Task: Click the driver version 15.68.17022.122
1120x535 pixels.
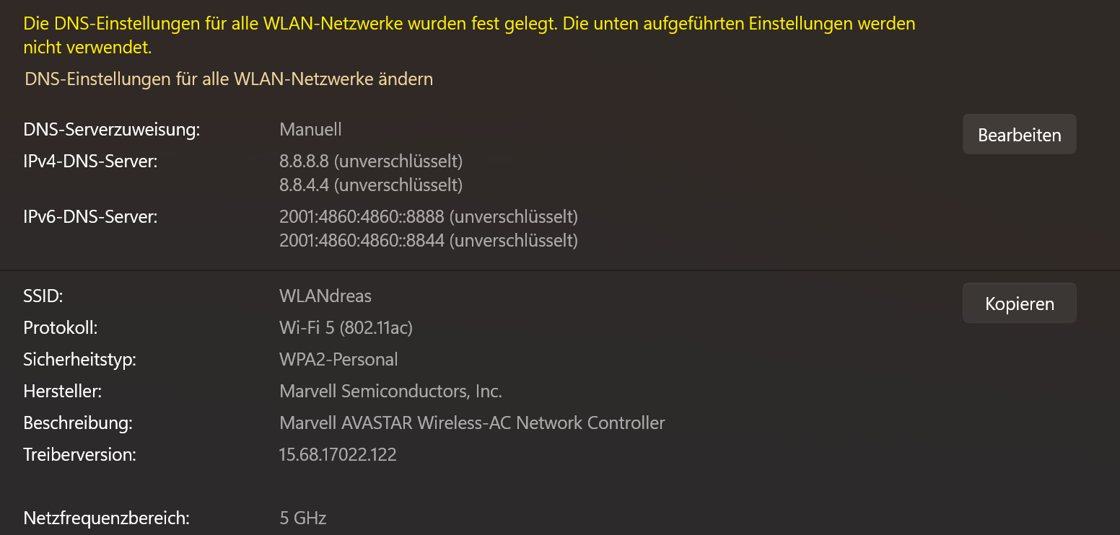Action: [x=338, y=454]
